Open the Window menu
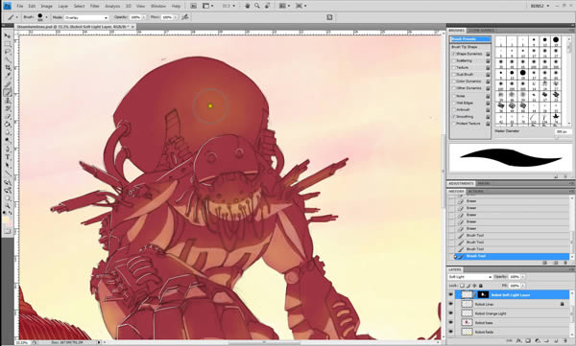Image resolution: width=576 pixels, height=346 pixels. click(158, 7)
